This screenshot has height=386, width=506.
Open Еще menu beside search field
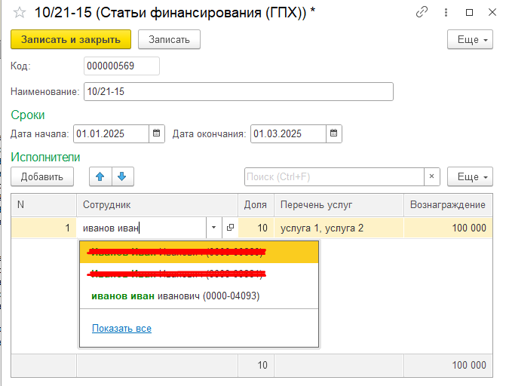coord(470,176)
